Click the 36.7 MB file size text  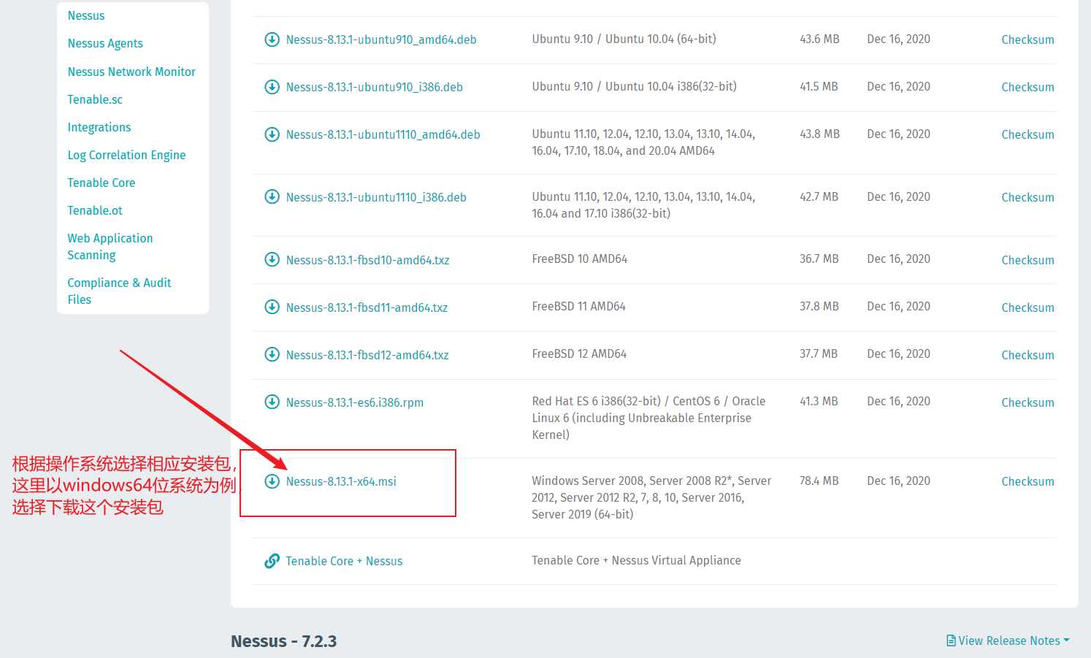point(819,259)
